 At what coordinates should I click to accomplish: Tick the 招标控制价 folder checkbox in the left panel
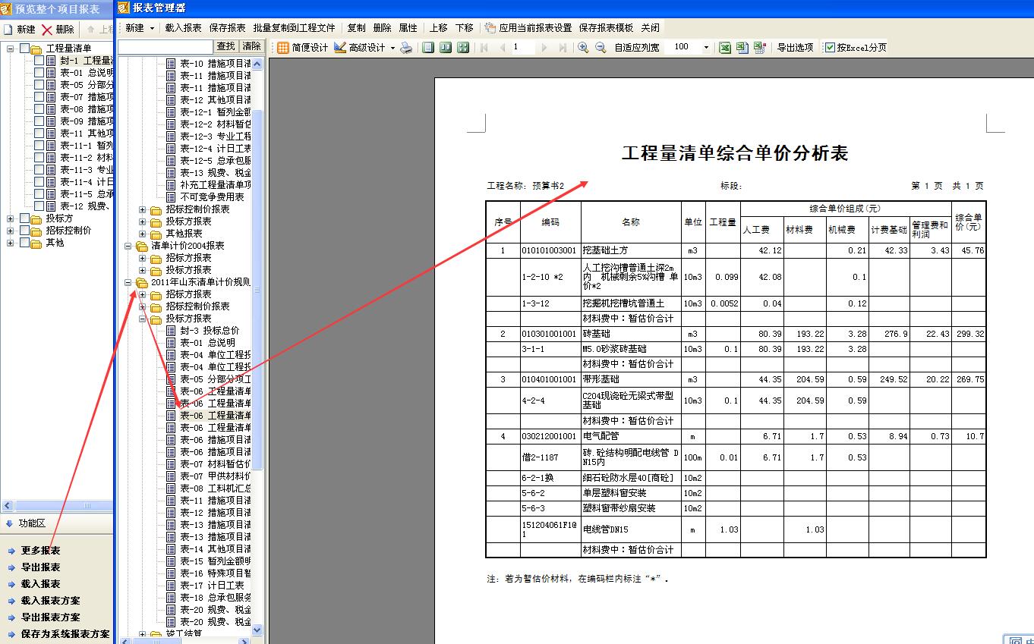[24, 231]
